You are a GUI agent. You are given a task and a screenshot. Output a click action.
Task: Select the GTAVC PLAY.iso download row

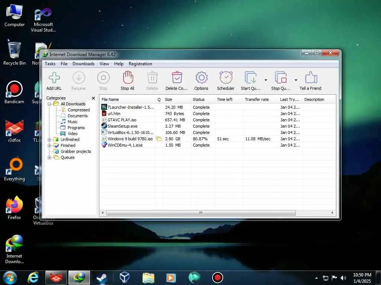point(217,120)
